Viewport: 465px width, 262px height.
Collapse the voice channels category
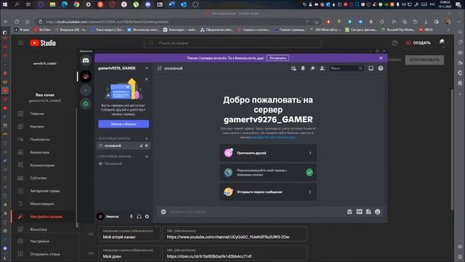tap(114, 156)
